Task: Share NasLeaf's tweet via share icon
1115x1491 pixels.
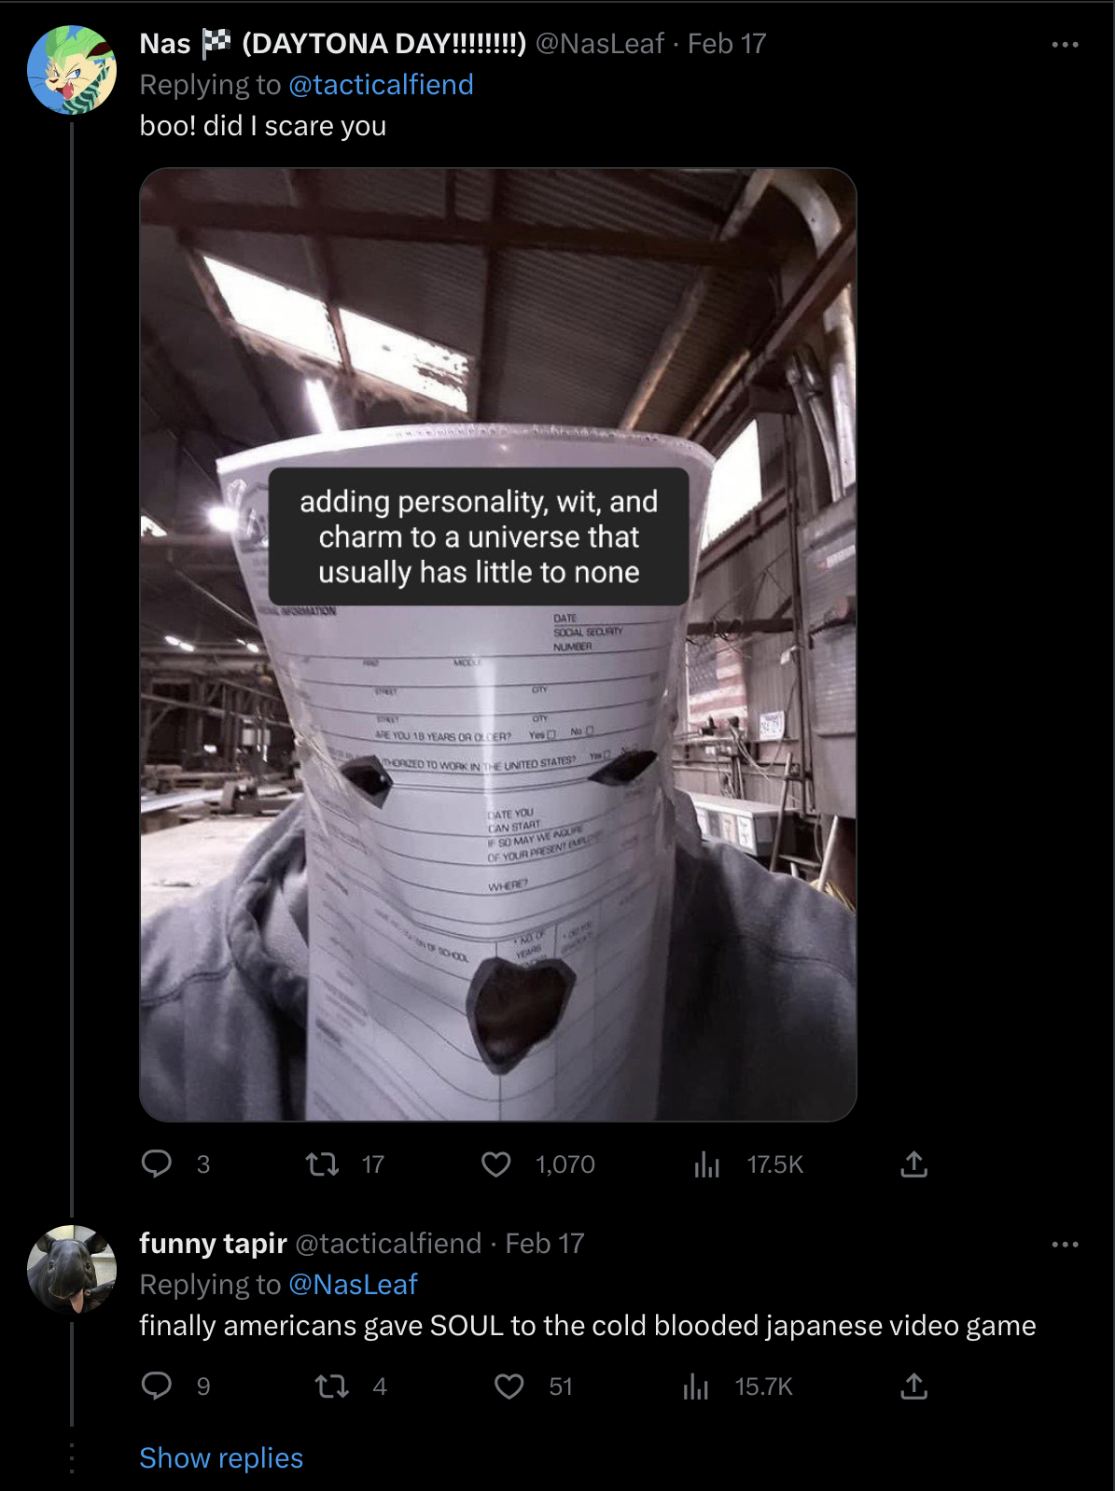Action: coord(914,1164)
